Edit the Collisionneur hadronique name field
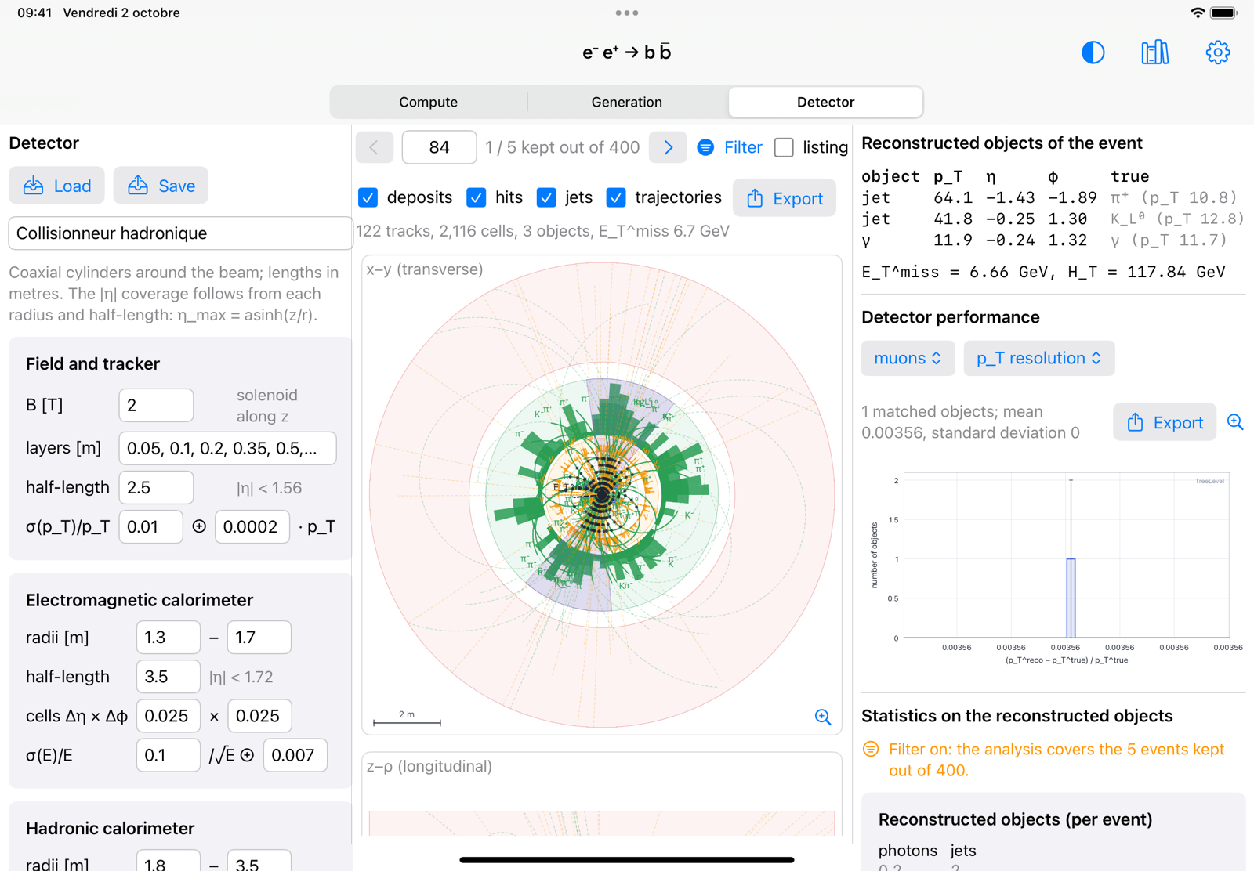The width and height of the screenshot is (1254, 871). [180, 233]
